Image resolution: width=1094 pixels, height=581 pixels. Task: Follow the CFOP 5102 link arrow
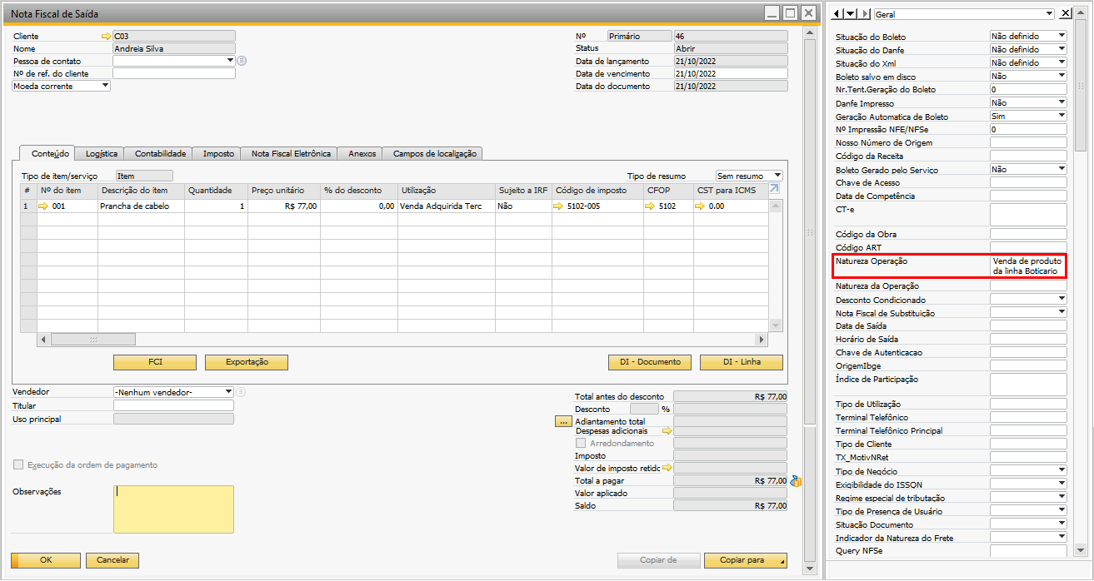coord(650,206)
